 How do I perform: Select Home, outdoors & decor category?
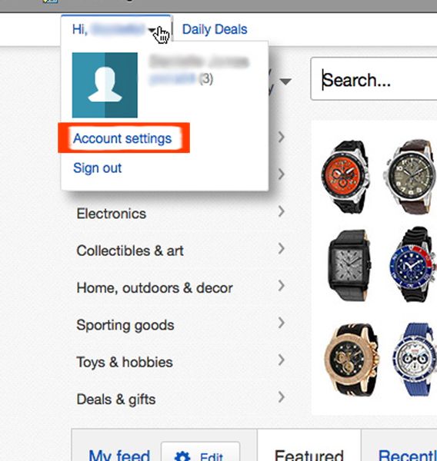155,288
